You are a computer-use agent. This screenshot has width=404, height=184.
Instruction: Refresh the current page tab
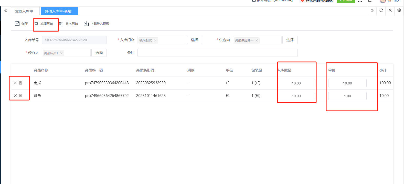tap(381, 10)
